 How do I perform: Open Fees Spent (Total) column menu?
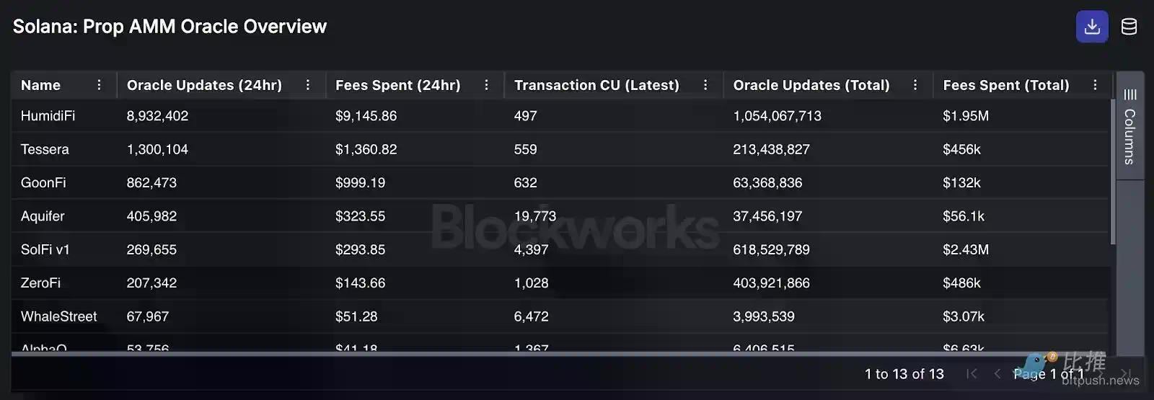[1095, 85]
